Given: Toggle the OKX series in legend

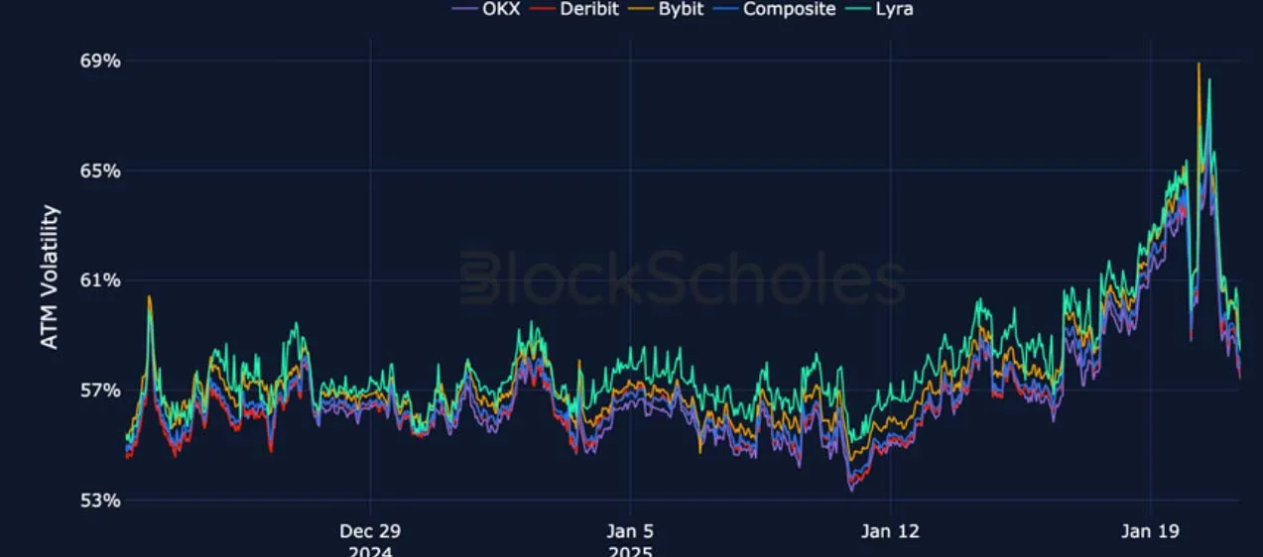Looking at the screenshot, I should point(485,9).
